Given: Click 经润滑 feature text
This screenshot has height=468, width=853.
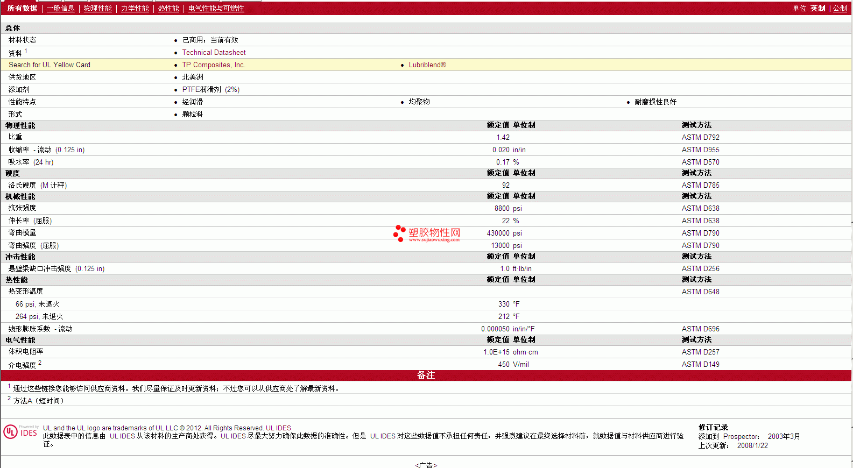Looking at the screenshot, I should tap(193, 102).
